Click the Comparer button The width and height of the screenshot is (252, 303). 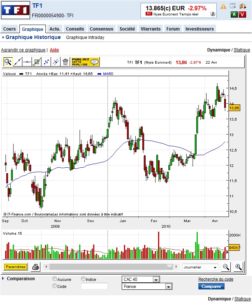[x=211, y=286]
